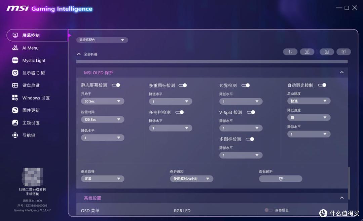Screen dimensions: 363x221
Task: Toggle 边界检测 switch
Action: point(246,85)
